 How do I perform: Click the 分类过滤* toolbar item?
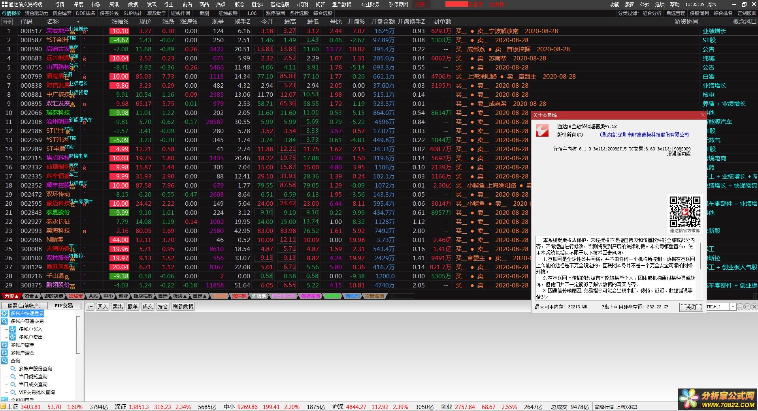[x=628, y=13]
